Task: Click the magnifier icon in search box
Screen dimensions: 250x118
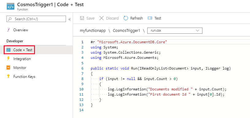Action: click(10, 19)
